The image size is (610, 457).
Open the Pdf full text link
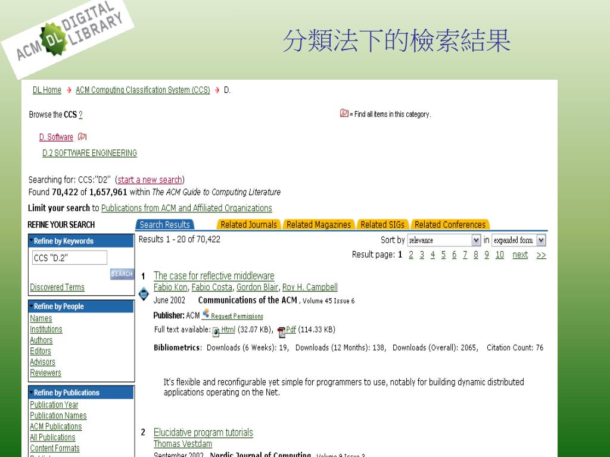pyautogui.click(x=291, y=330)
